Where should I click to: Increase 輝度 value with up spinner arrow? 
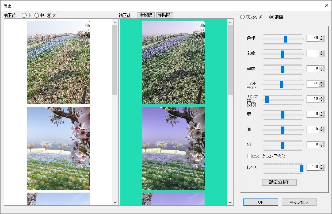pyautogui.click(x=322, y=67)
